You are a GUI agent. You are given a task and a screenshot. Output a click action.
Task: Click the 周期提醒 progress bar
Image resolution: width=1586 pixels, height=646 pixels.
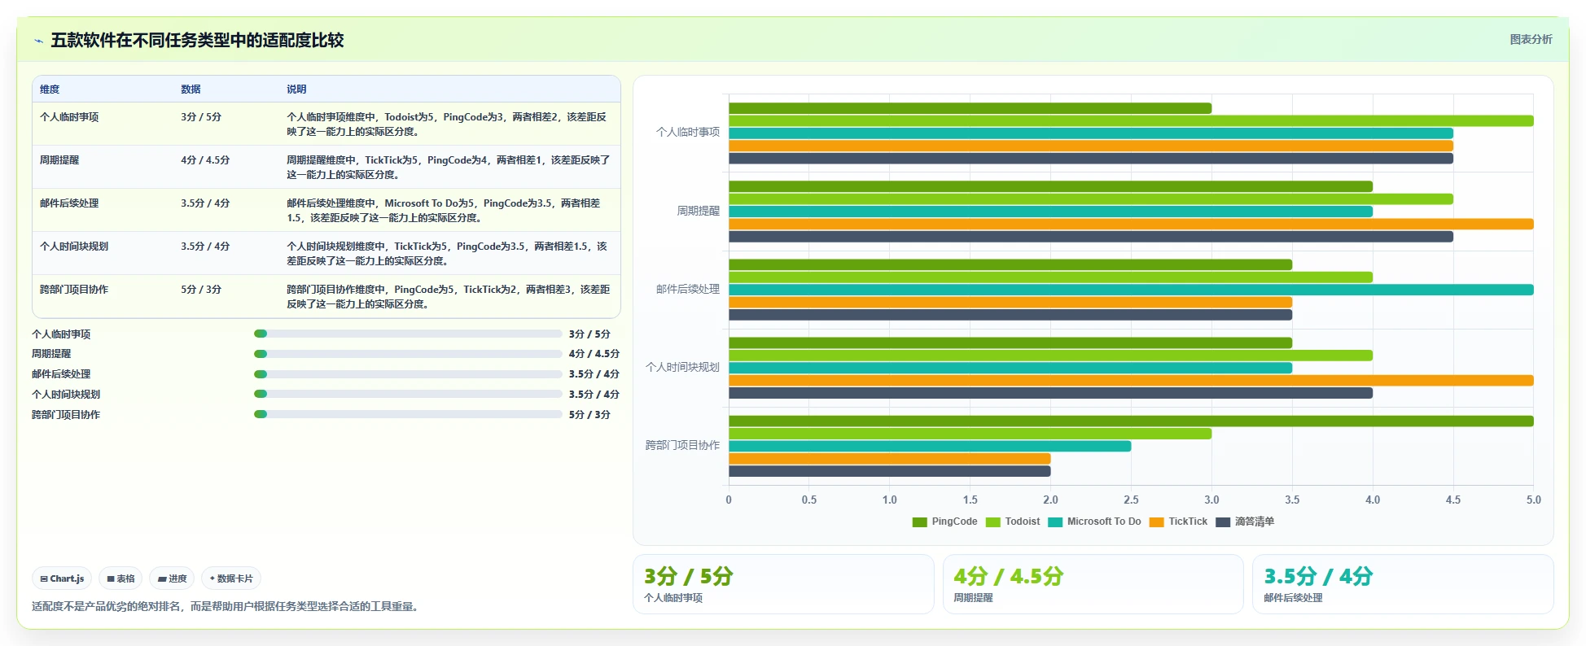pyautogui.click(x=408, y=354)
